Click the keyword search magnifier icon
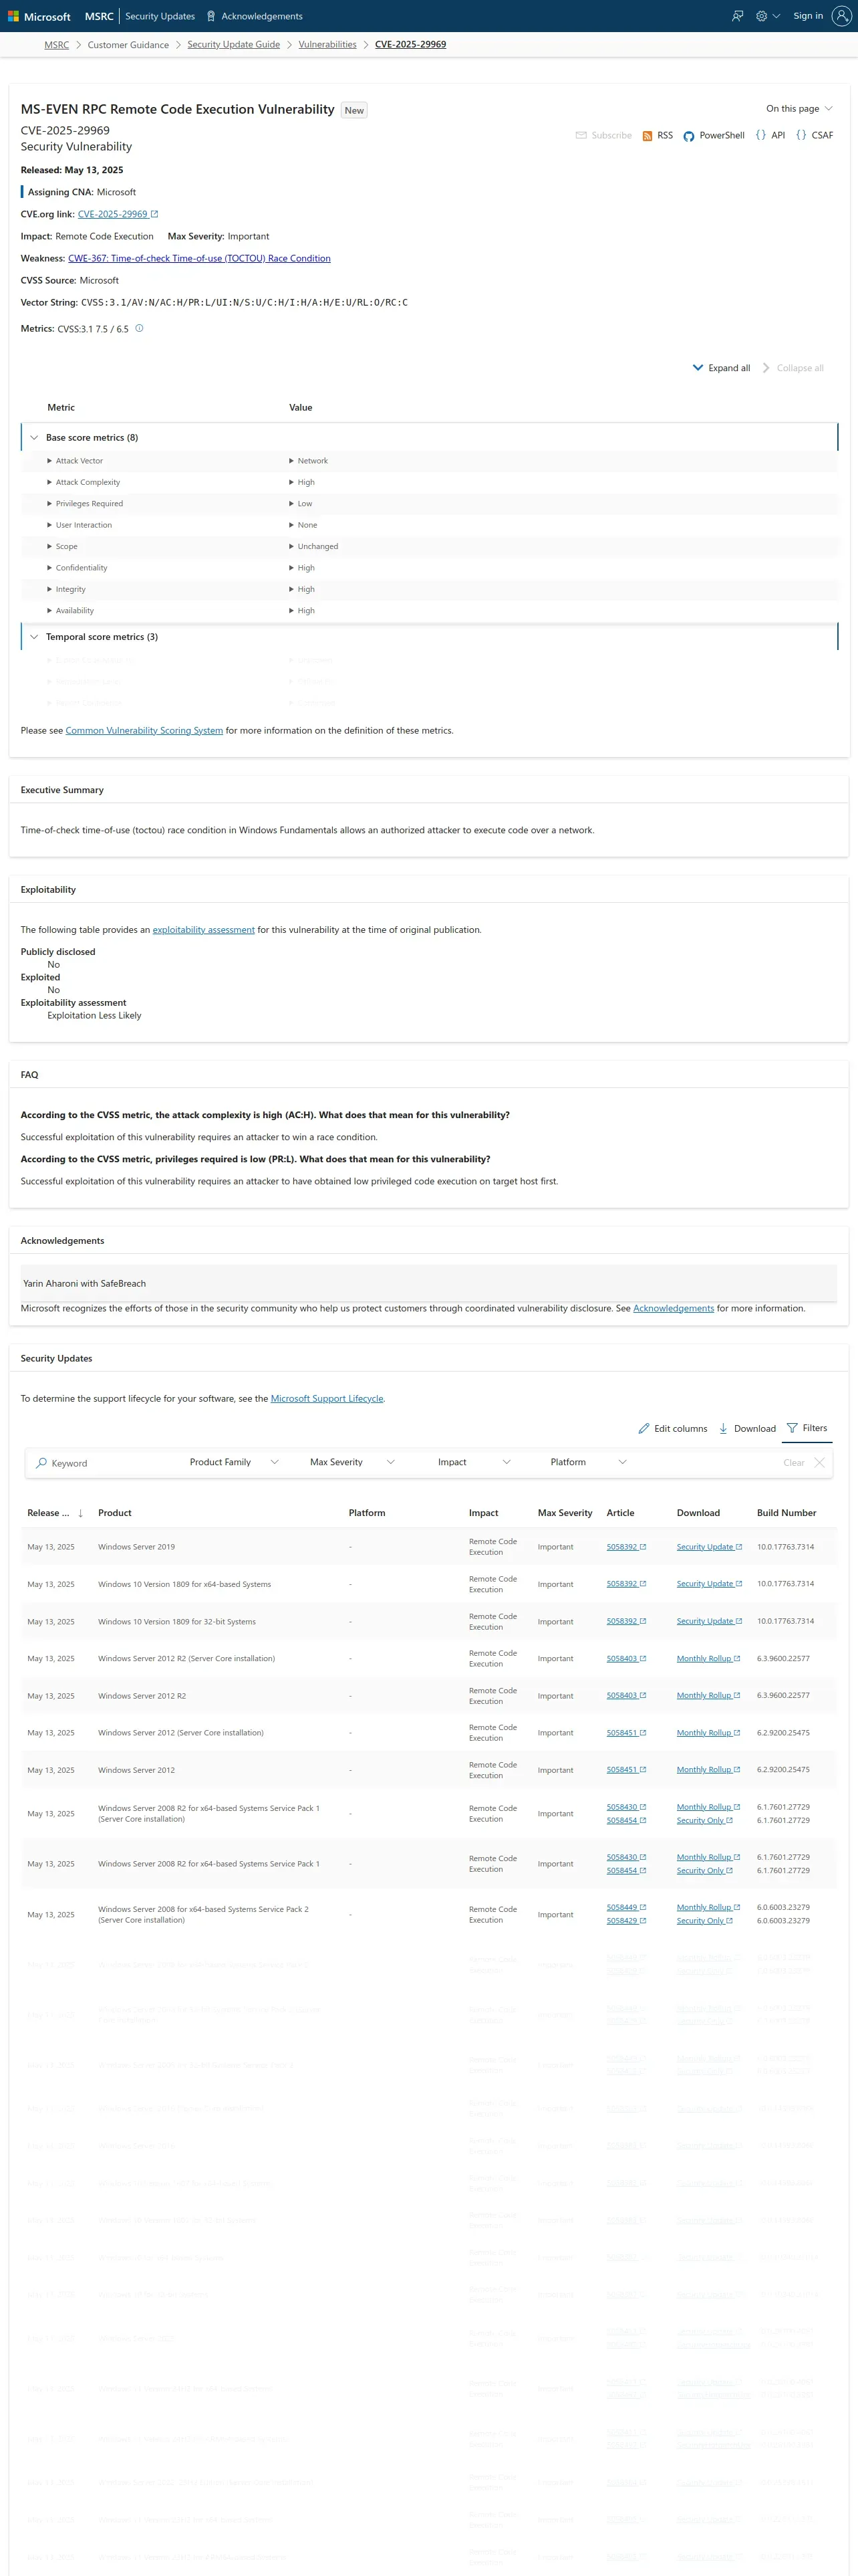 click(x=41, y=1462)
